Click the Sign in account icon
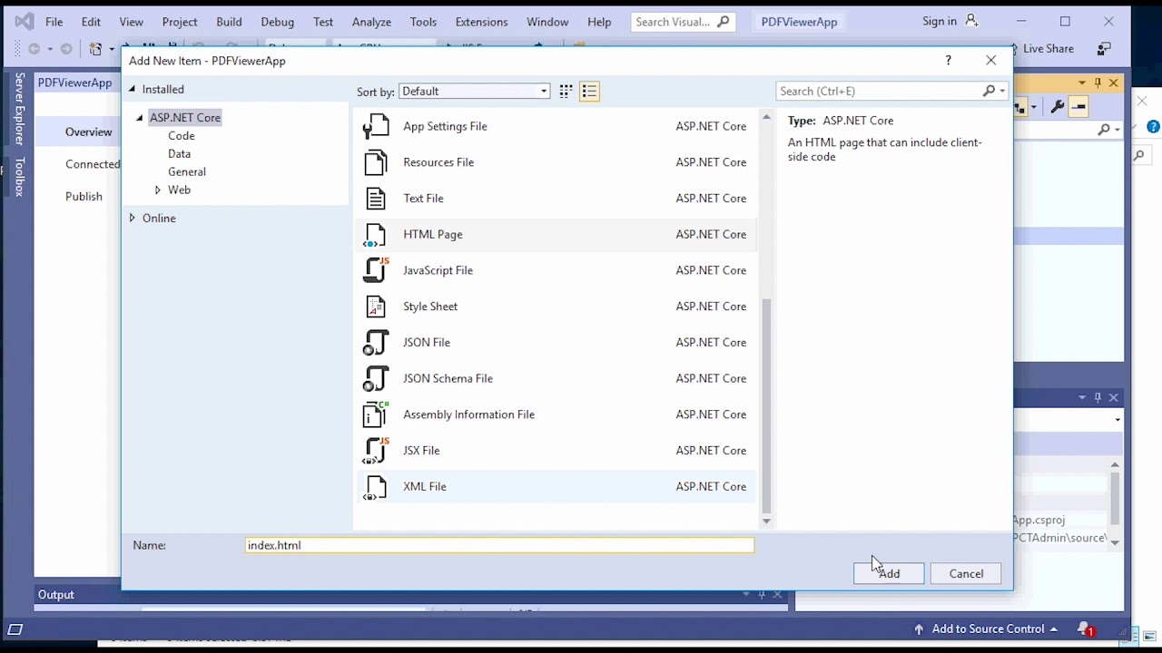The image size is (1162, 653). (971, 21)
